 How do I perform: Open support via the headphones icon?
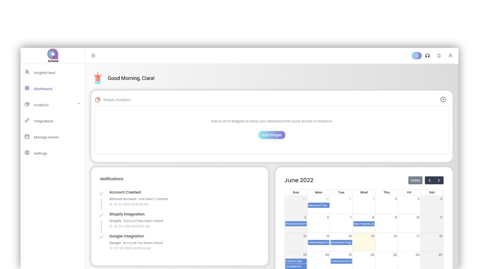[x=427, y=56]
